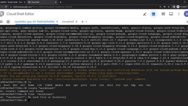Click the Incognito profile indicator
Screen dimensions: 188x106
[x=182, y=7]
